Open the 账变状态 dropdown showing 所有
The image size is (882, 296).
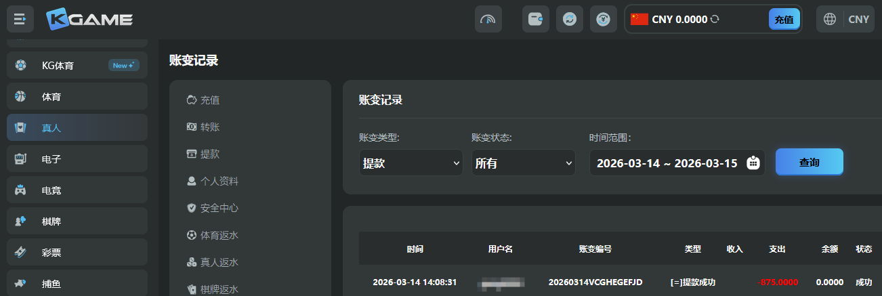point(523,163)
